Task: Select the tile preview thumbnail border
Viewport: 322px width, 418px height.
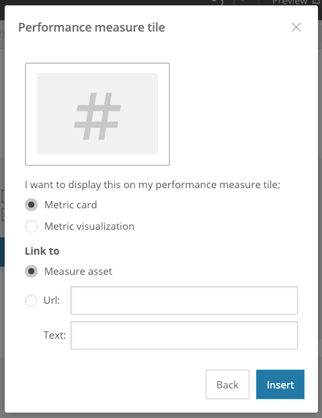Action: (x=97, y=114)
